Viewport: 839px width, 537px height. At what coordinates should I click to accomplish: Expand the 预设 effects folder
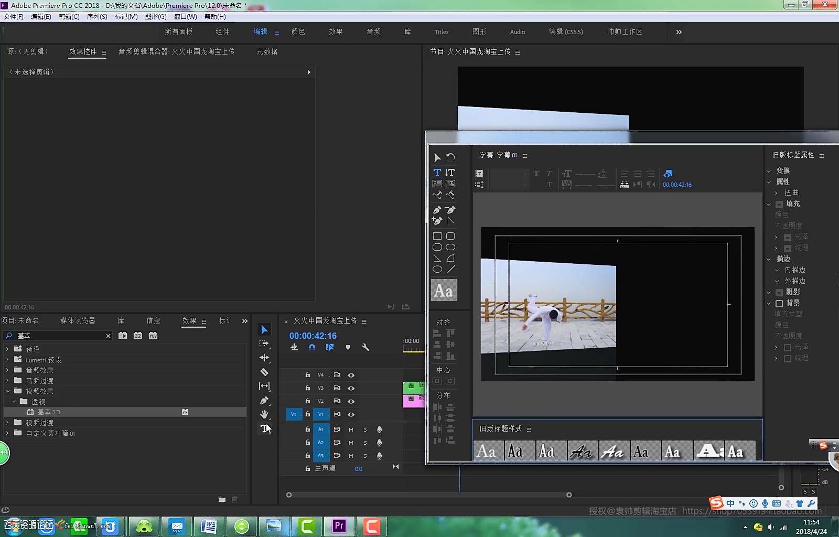pyautogui.click(x=7, y=349)
